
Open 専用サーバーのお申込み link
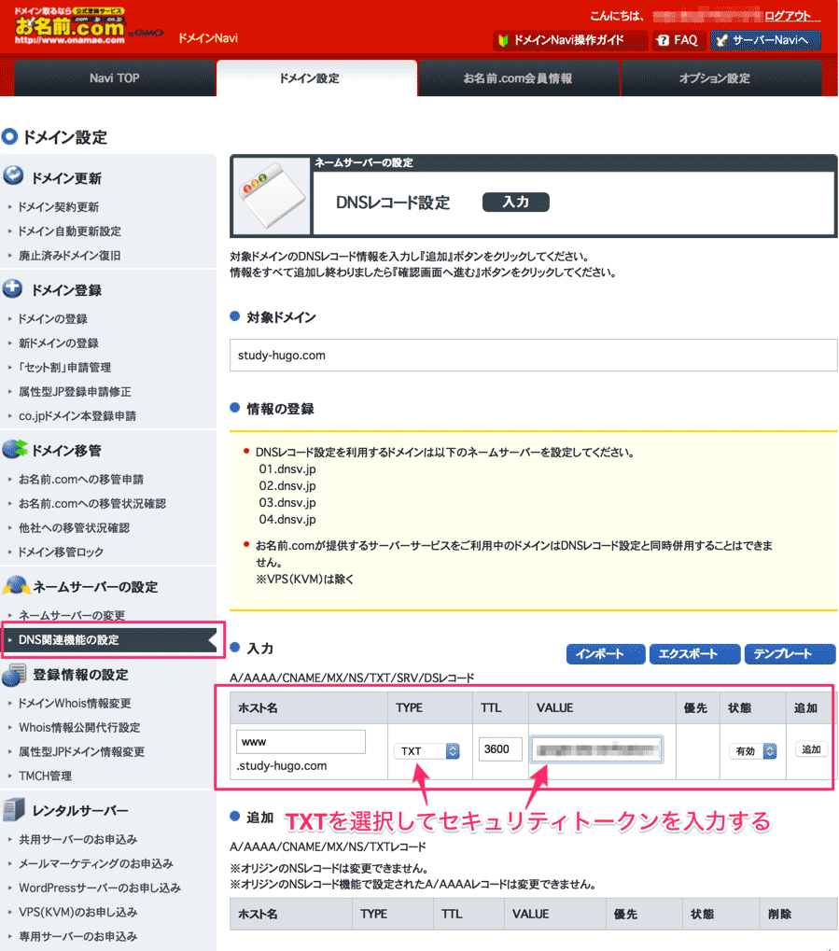click(x=77, y=936)
